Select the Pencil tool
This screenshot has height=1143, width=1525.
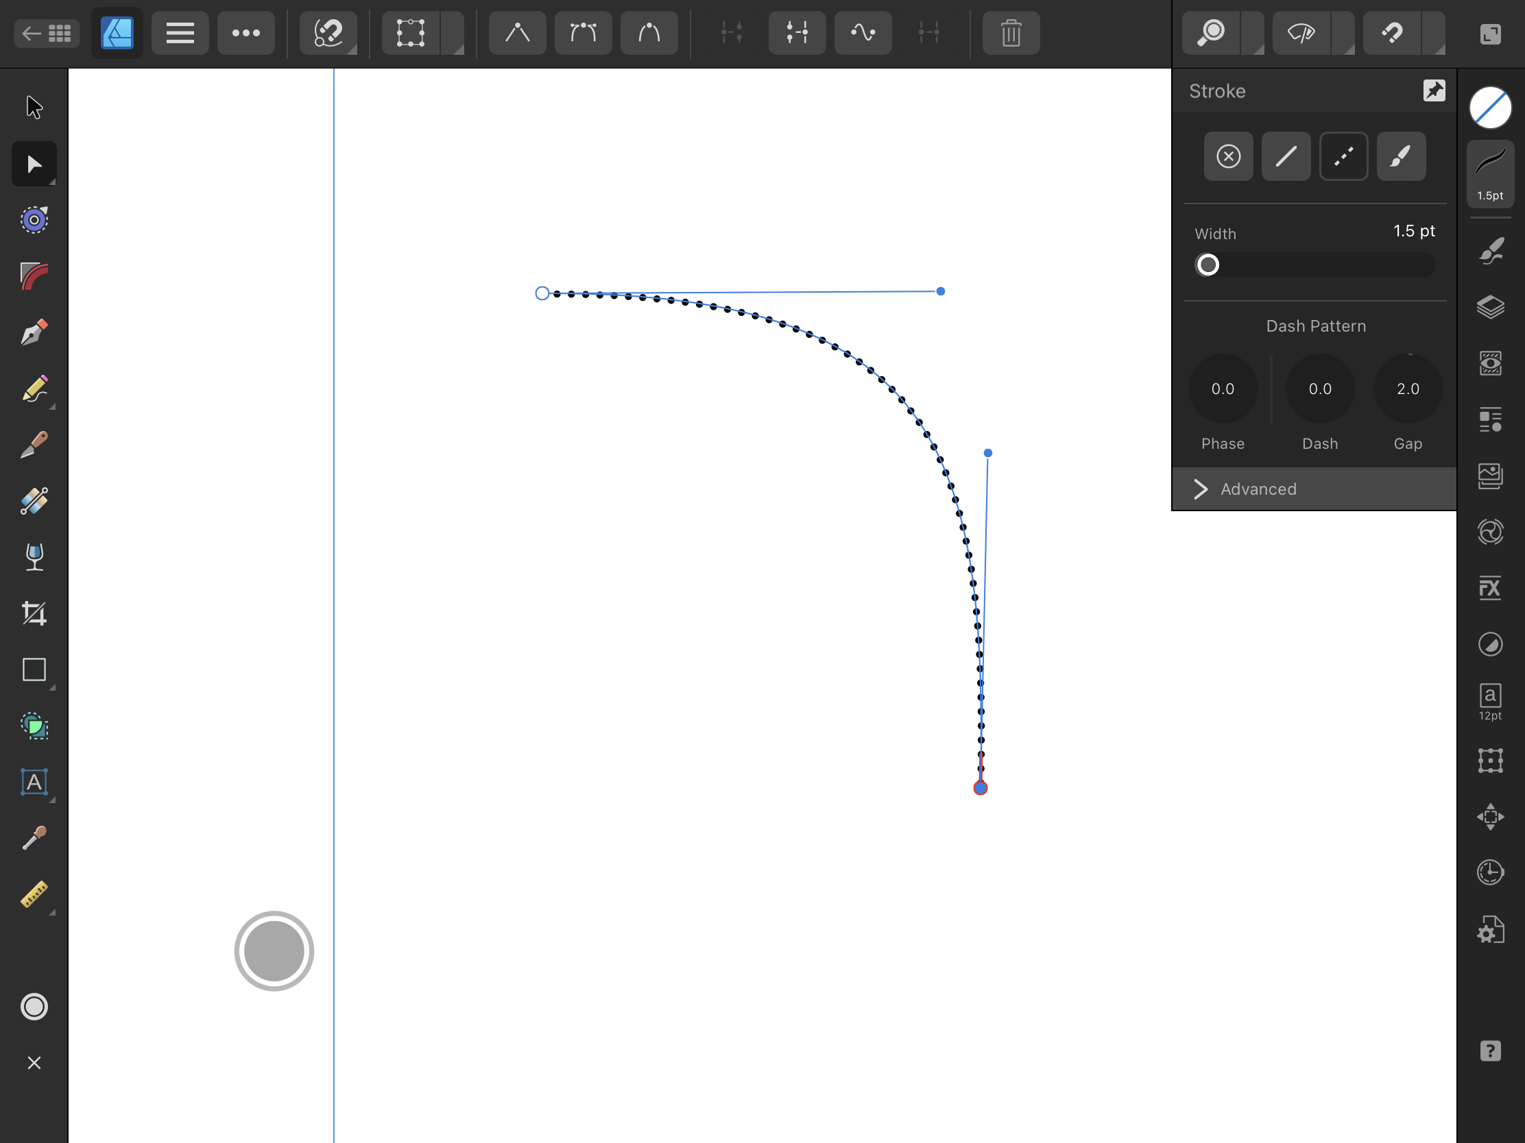34,389
